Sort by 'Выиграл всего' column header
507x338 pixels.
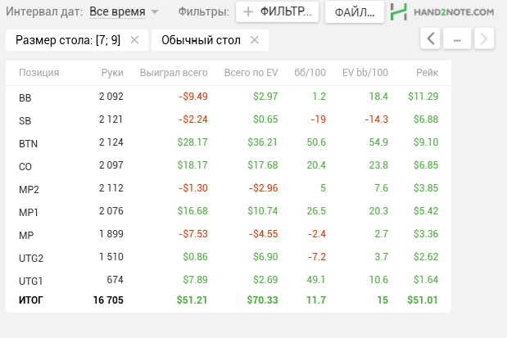tap(174, 72)
